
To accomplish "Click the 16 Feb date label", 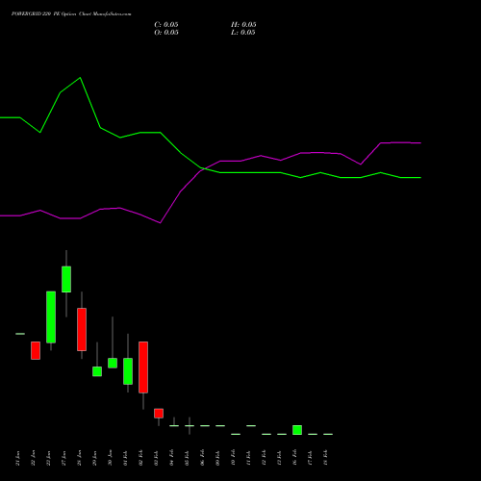I will click(x=295, y=458).
